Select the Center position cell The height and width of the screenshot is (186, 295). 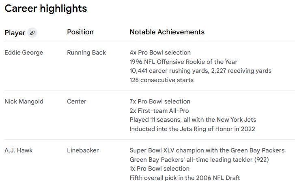coord(77,101)
